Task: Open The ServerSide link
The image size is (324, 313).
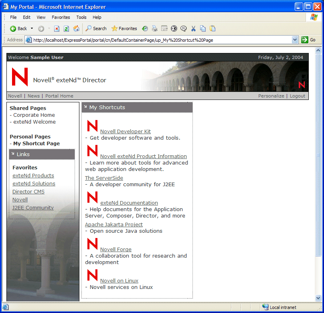Action: pyautogui.click(x=104, y=178)
